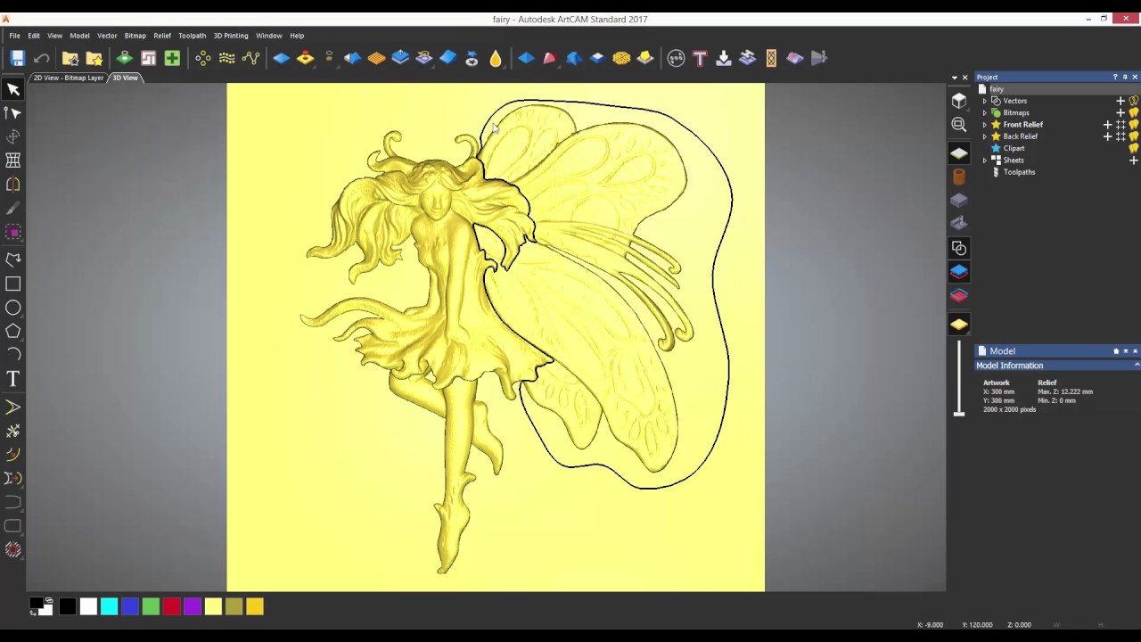Open the Toolpath menu
This screenshot has height=642, width=1141.
(x=193, y=36)
